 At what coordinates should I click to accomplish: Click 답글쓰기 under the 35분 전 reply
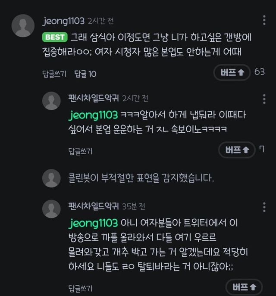click(81, 287)
